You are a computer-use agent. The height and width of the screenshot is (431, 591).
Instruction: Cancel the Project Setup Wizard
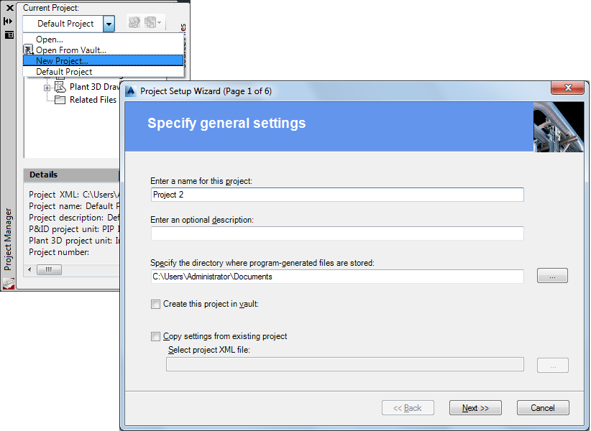543,408
